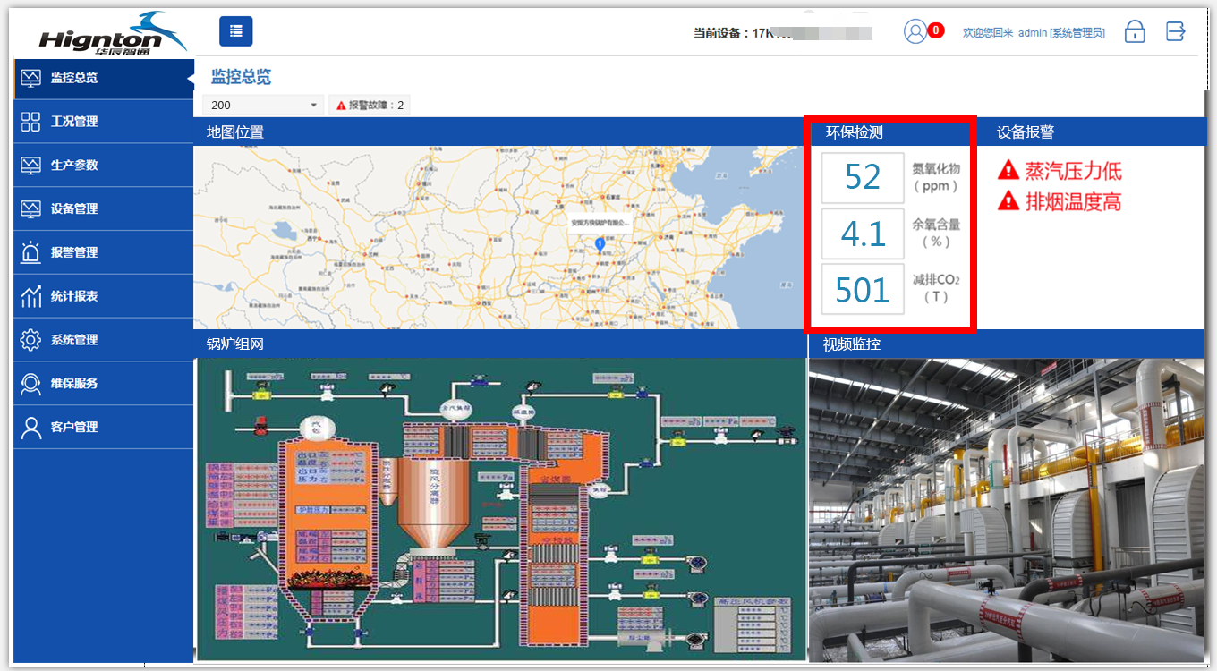Click the 报警管理 alarm bell icon
Image resolution: width=1217 pixels, height=671 pixels.
pos(31,252)
